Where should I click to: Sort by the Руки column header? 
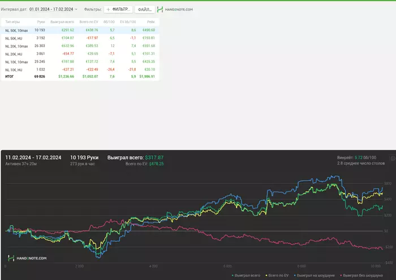point(41,22)
